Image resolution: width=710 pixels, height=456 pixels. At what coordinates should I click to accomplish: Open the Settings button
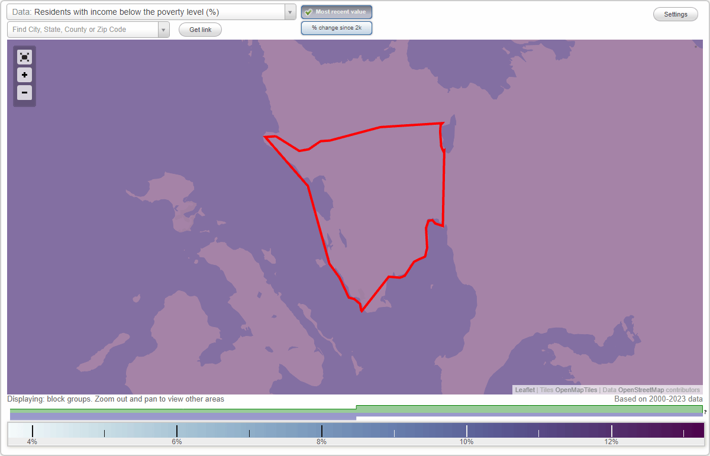pos(676,14)
